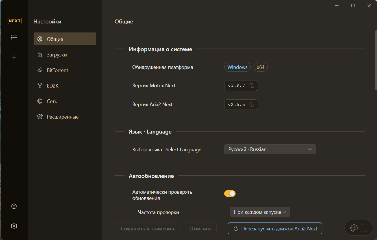Show the Расширенные settings section
Image resolution: width=377 pixels, height=240 pixels.
(x=65, y=117)
